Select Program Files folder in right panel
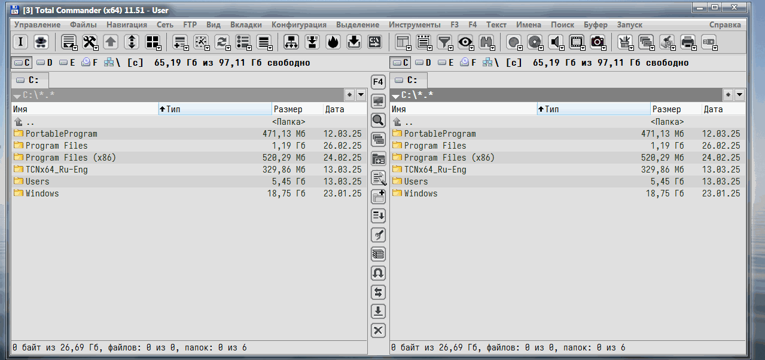This screenshot has height=360, width=765. click(568, 146)
